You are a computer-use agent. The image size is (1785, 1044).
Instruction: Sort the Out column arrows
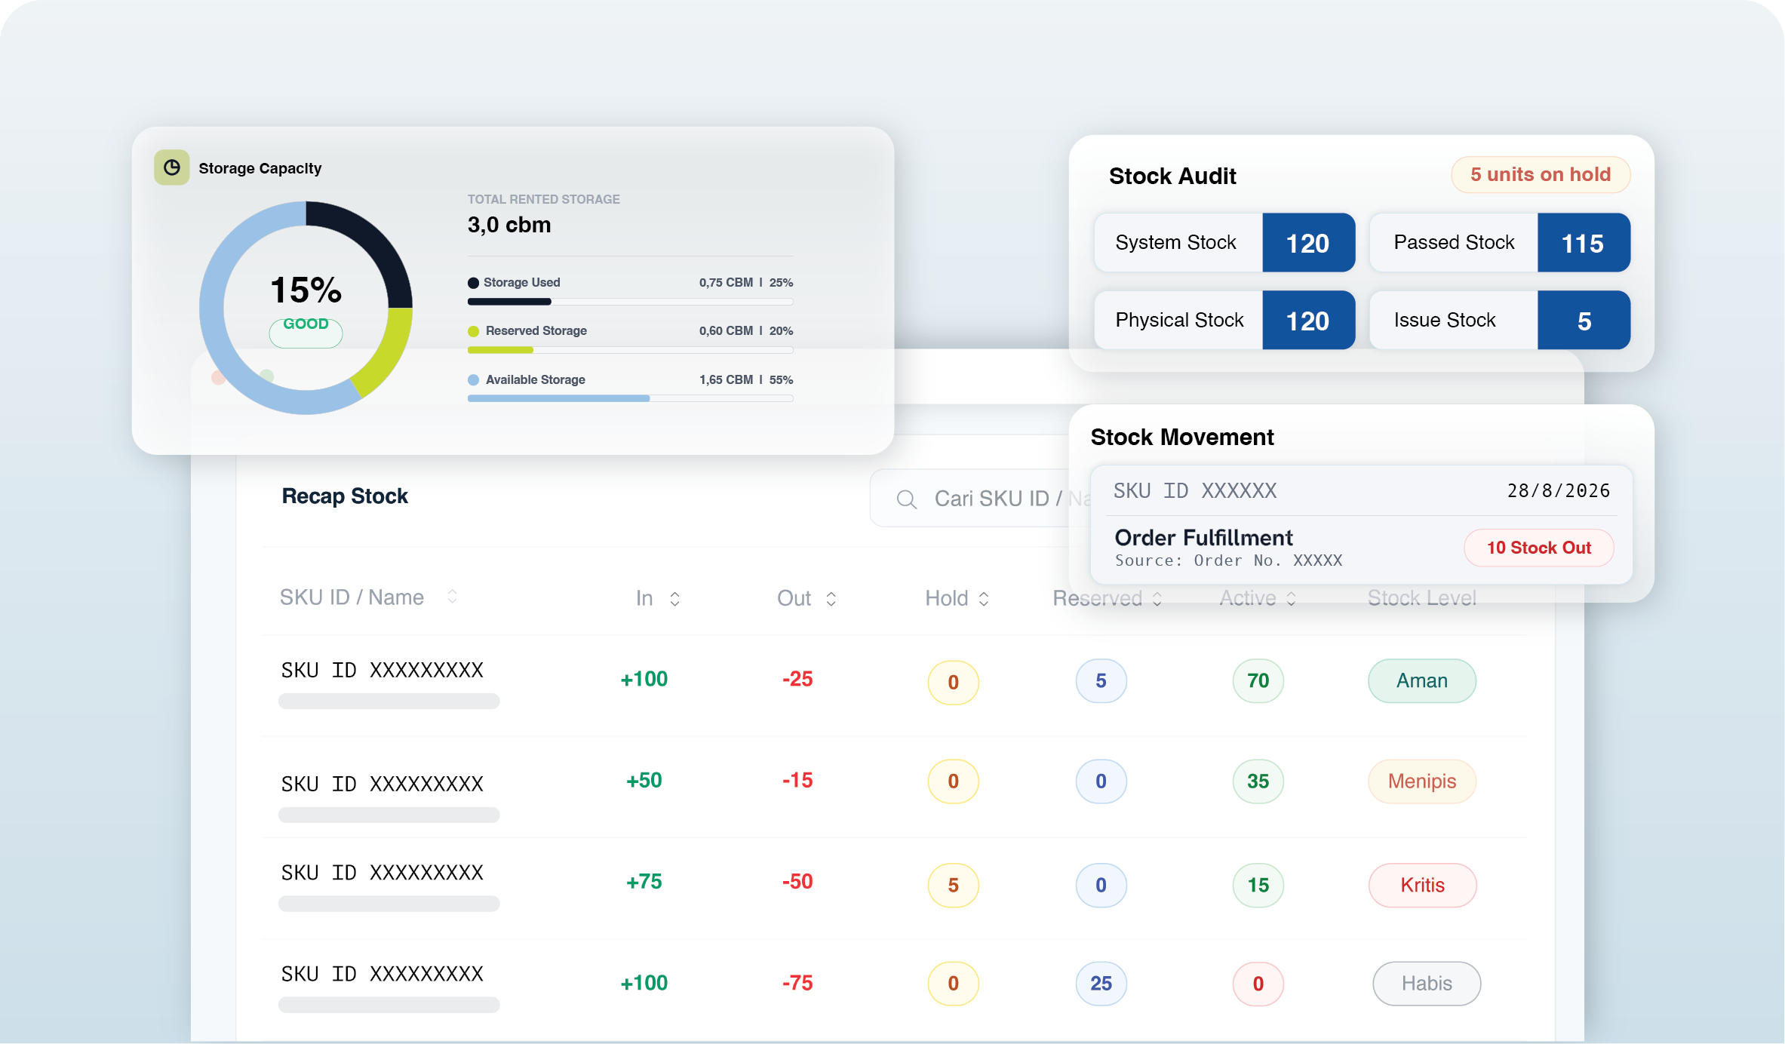point(831,598)
